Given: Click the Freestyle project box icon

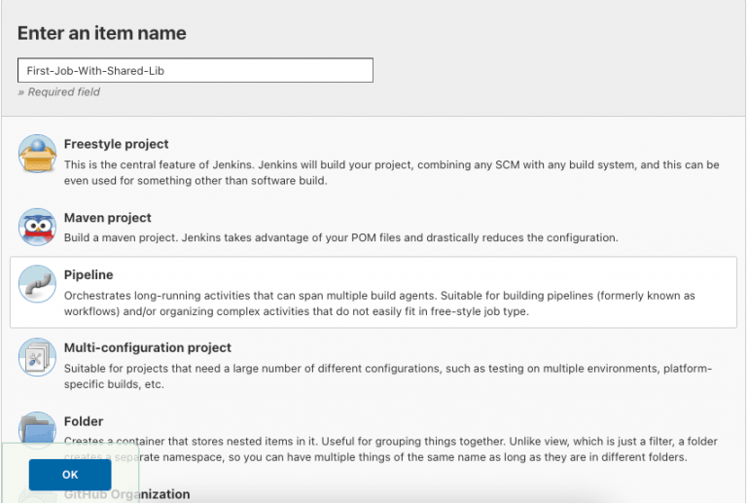Looking at the screenshot, I should point(37,153).
